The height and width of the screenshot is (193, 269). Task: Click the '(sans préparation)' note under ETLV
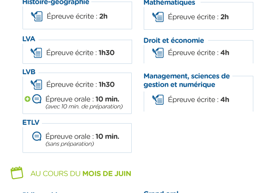click(x=70, y=144)
